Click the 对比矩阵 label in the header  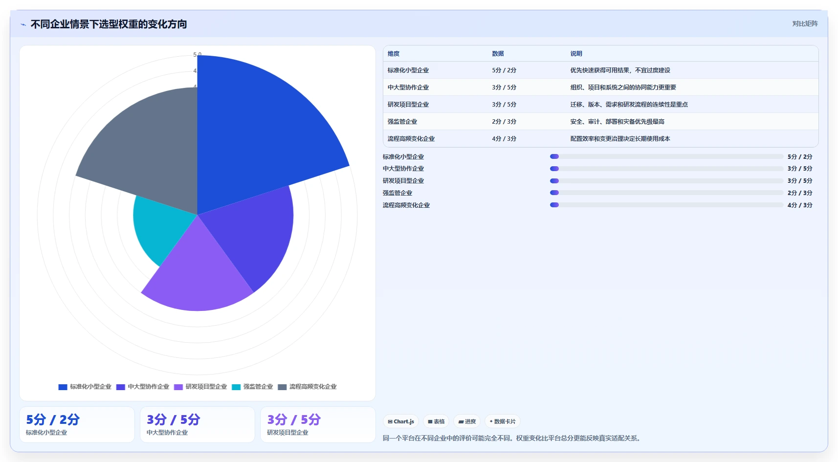[x=805, y=23]
